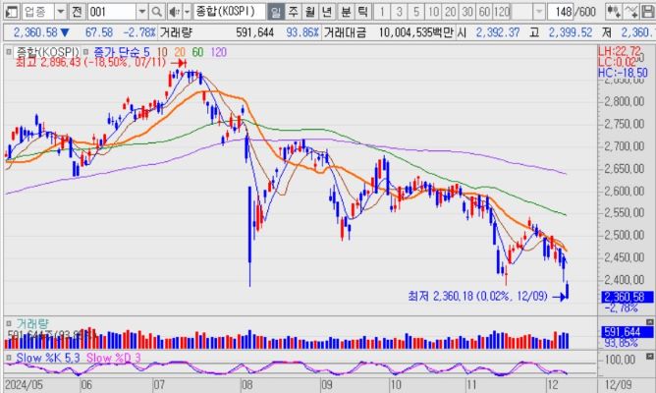656x393 pixels.
Task: Open the dropdown arrow beside the speaker icon
Action: tap(187, 12)
